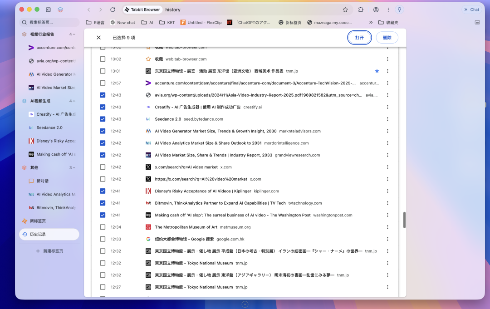Uncheck the Washington Post AI slop checkbox

(103, 215)
